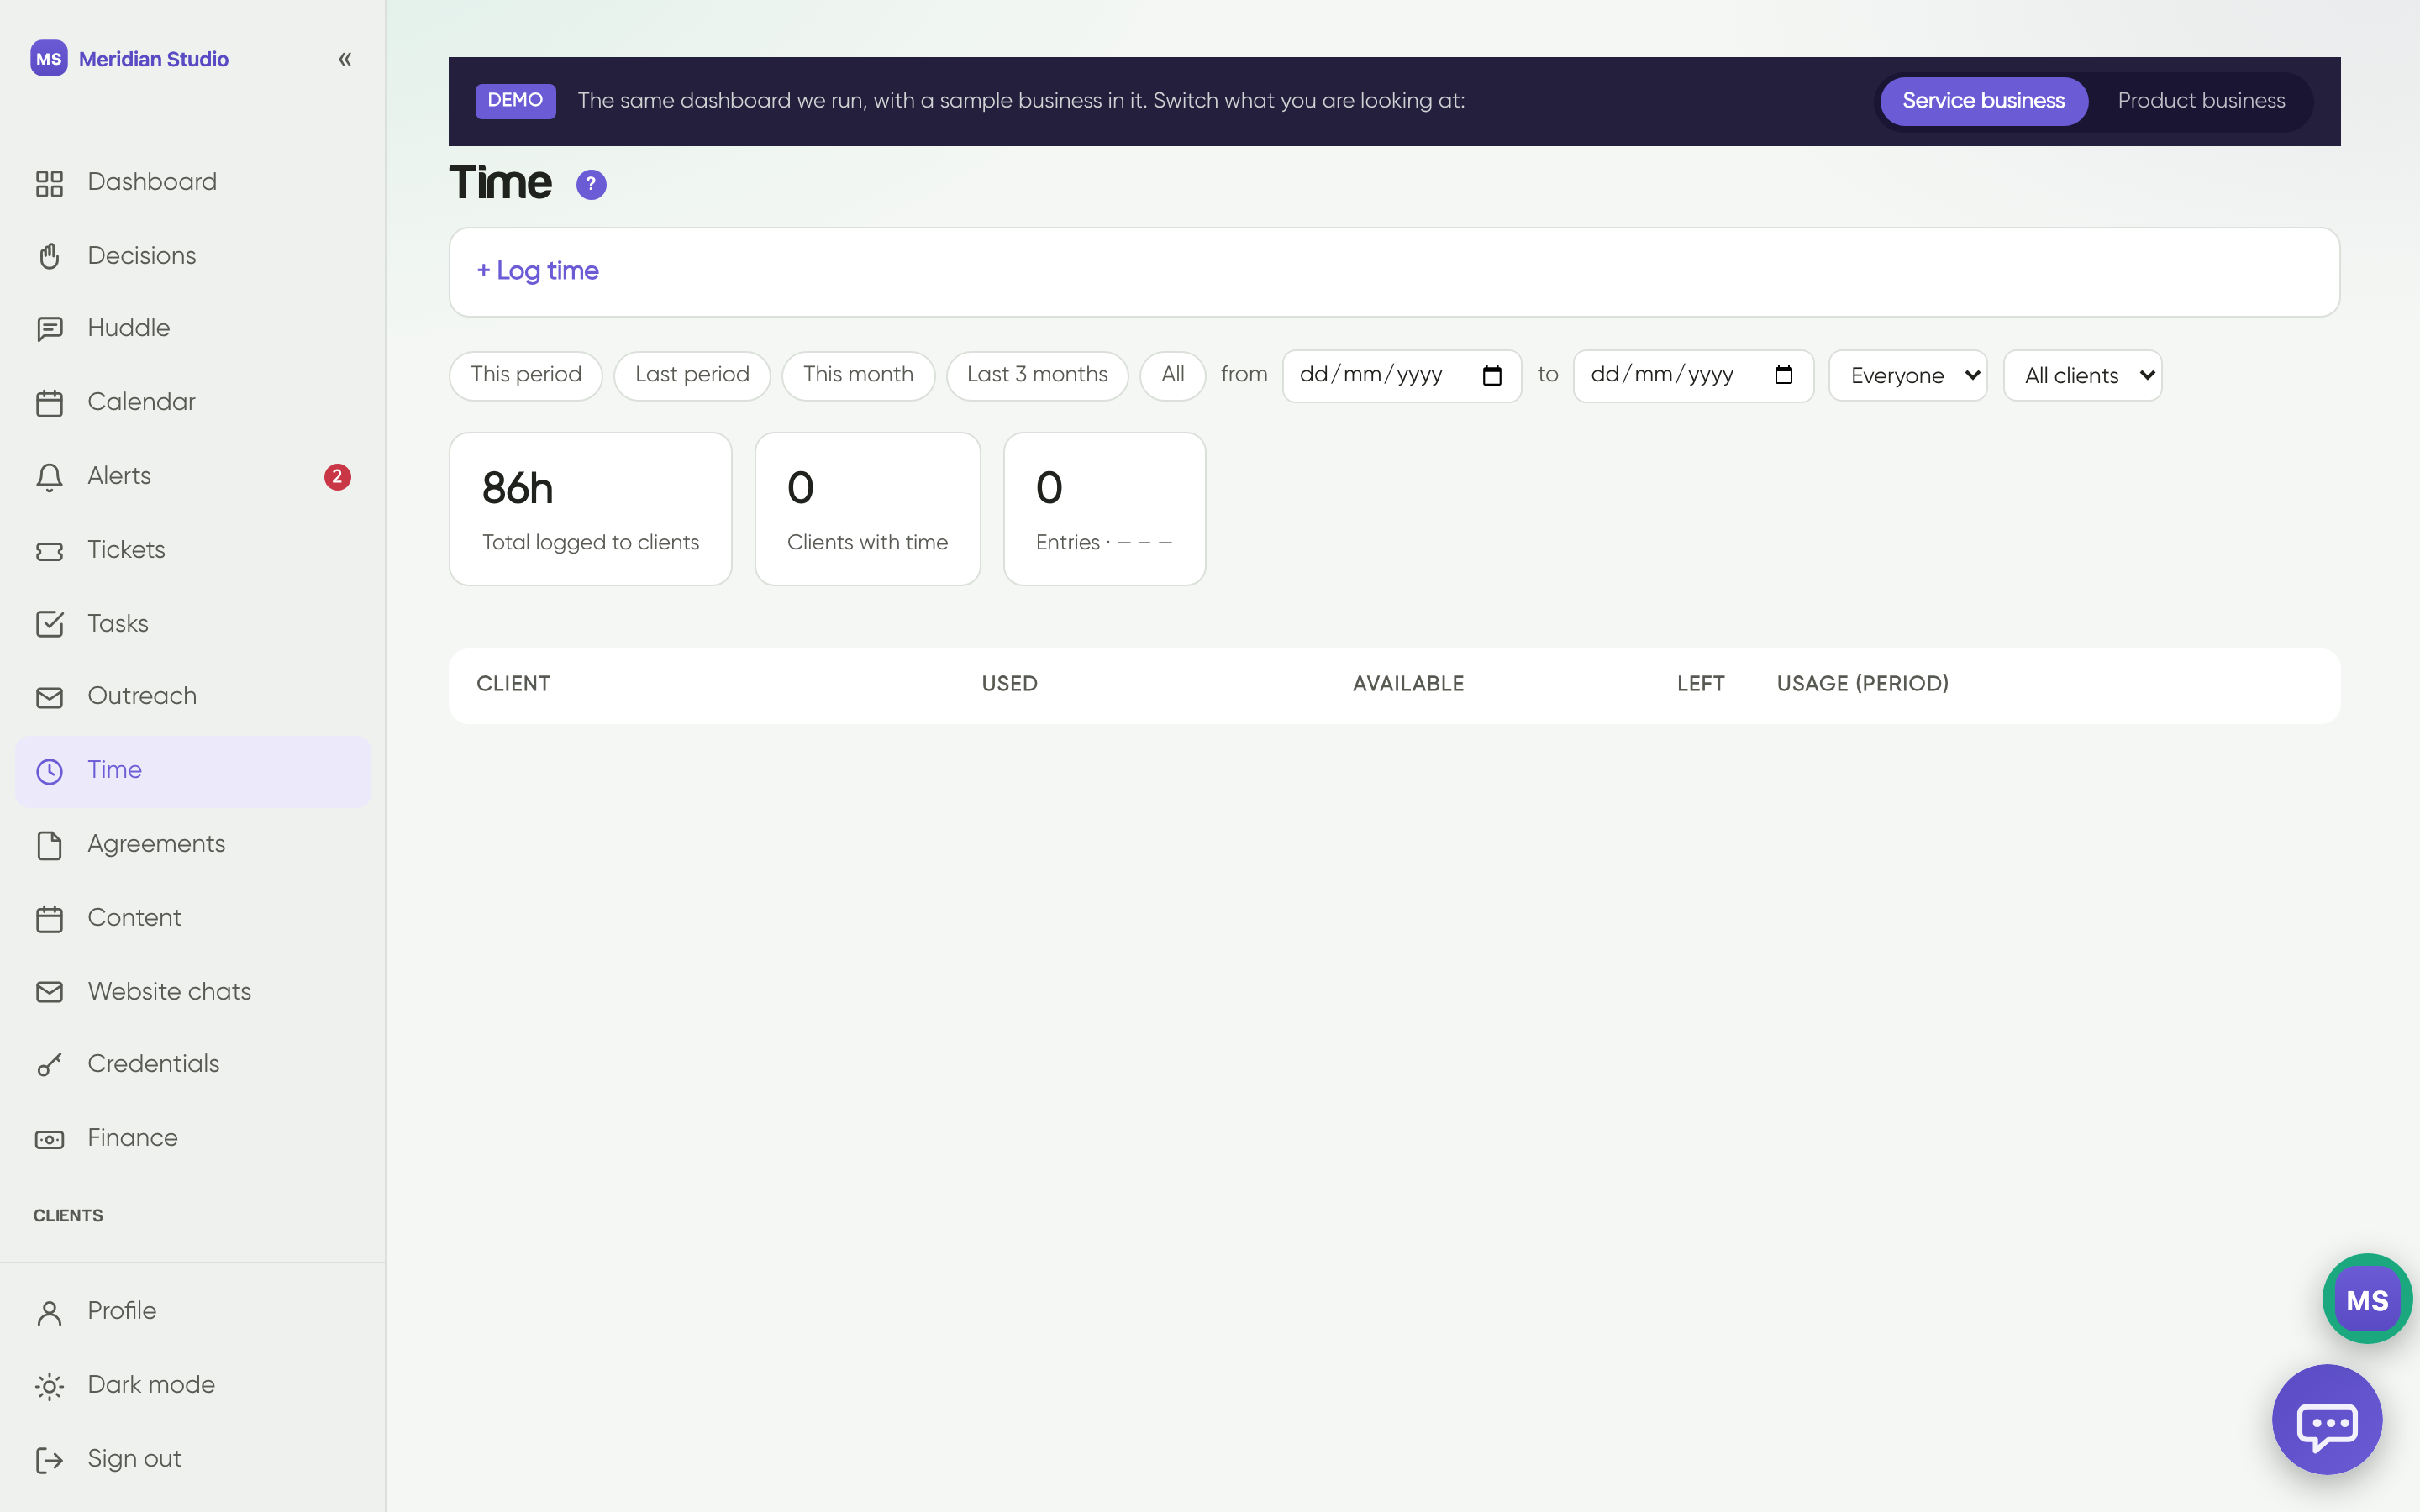Click the Finance banknote icon
The width and height of the screenshot is (2420, 1512).
(x=49, y=1139)
